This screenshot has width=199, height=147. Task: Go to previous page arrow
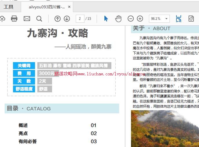(x=58, y=19)
